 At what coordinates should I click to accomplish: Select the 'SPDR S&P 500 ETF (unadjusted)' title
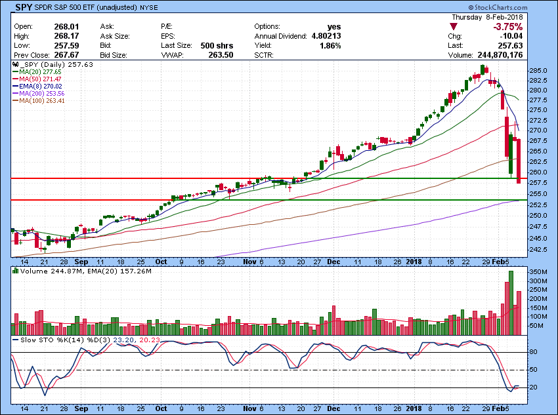click(x=86, y=7)
